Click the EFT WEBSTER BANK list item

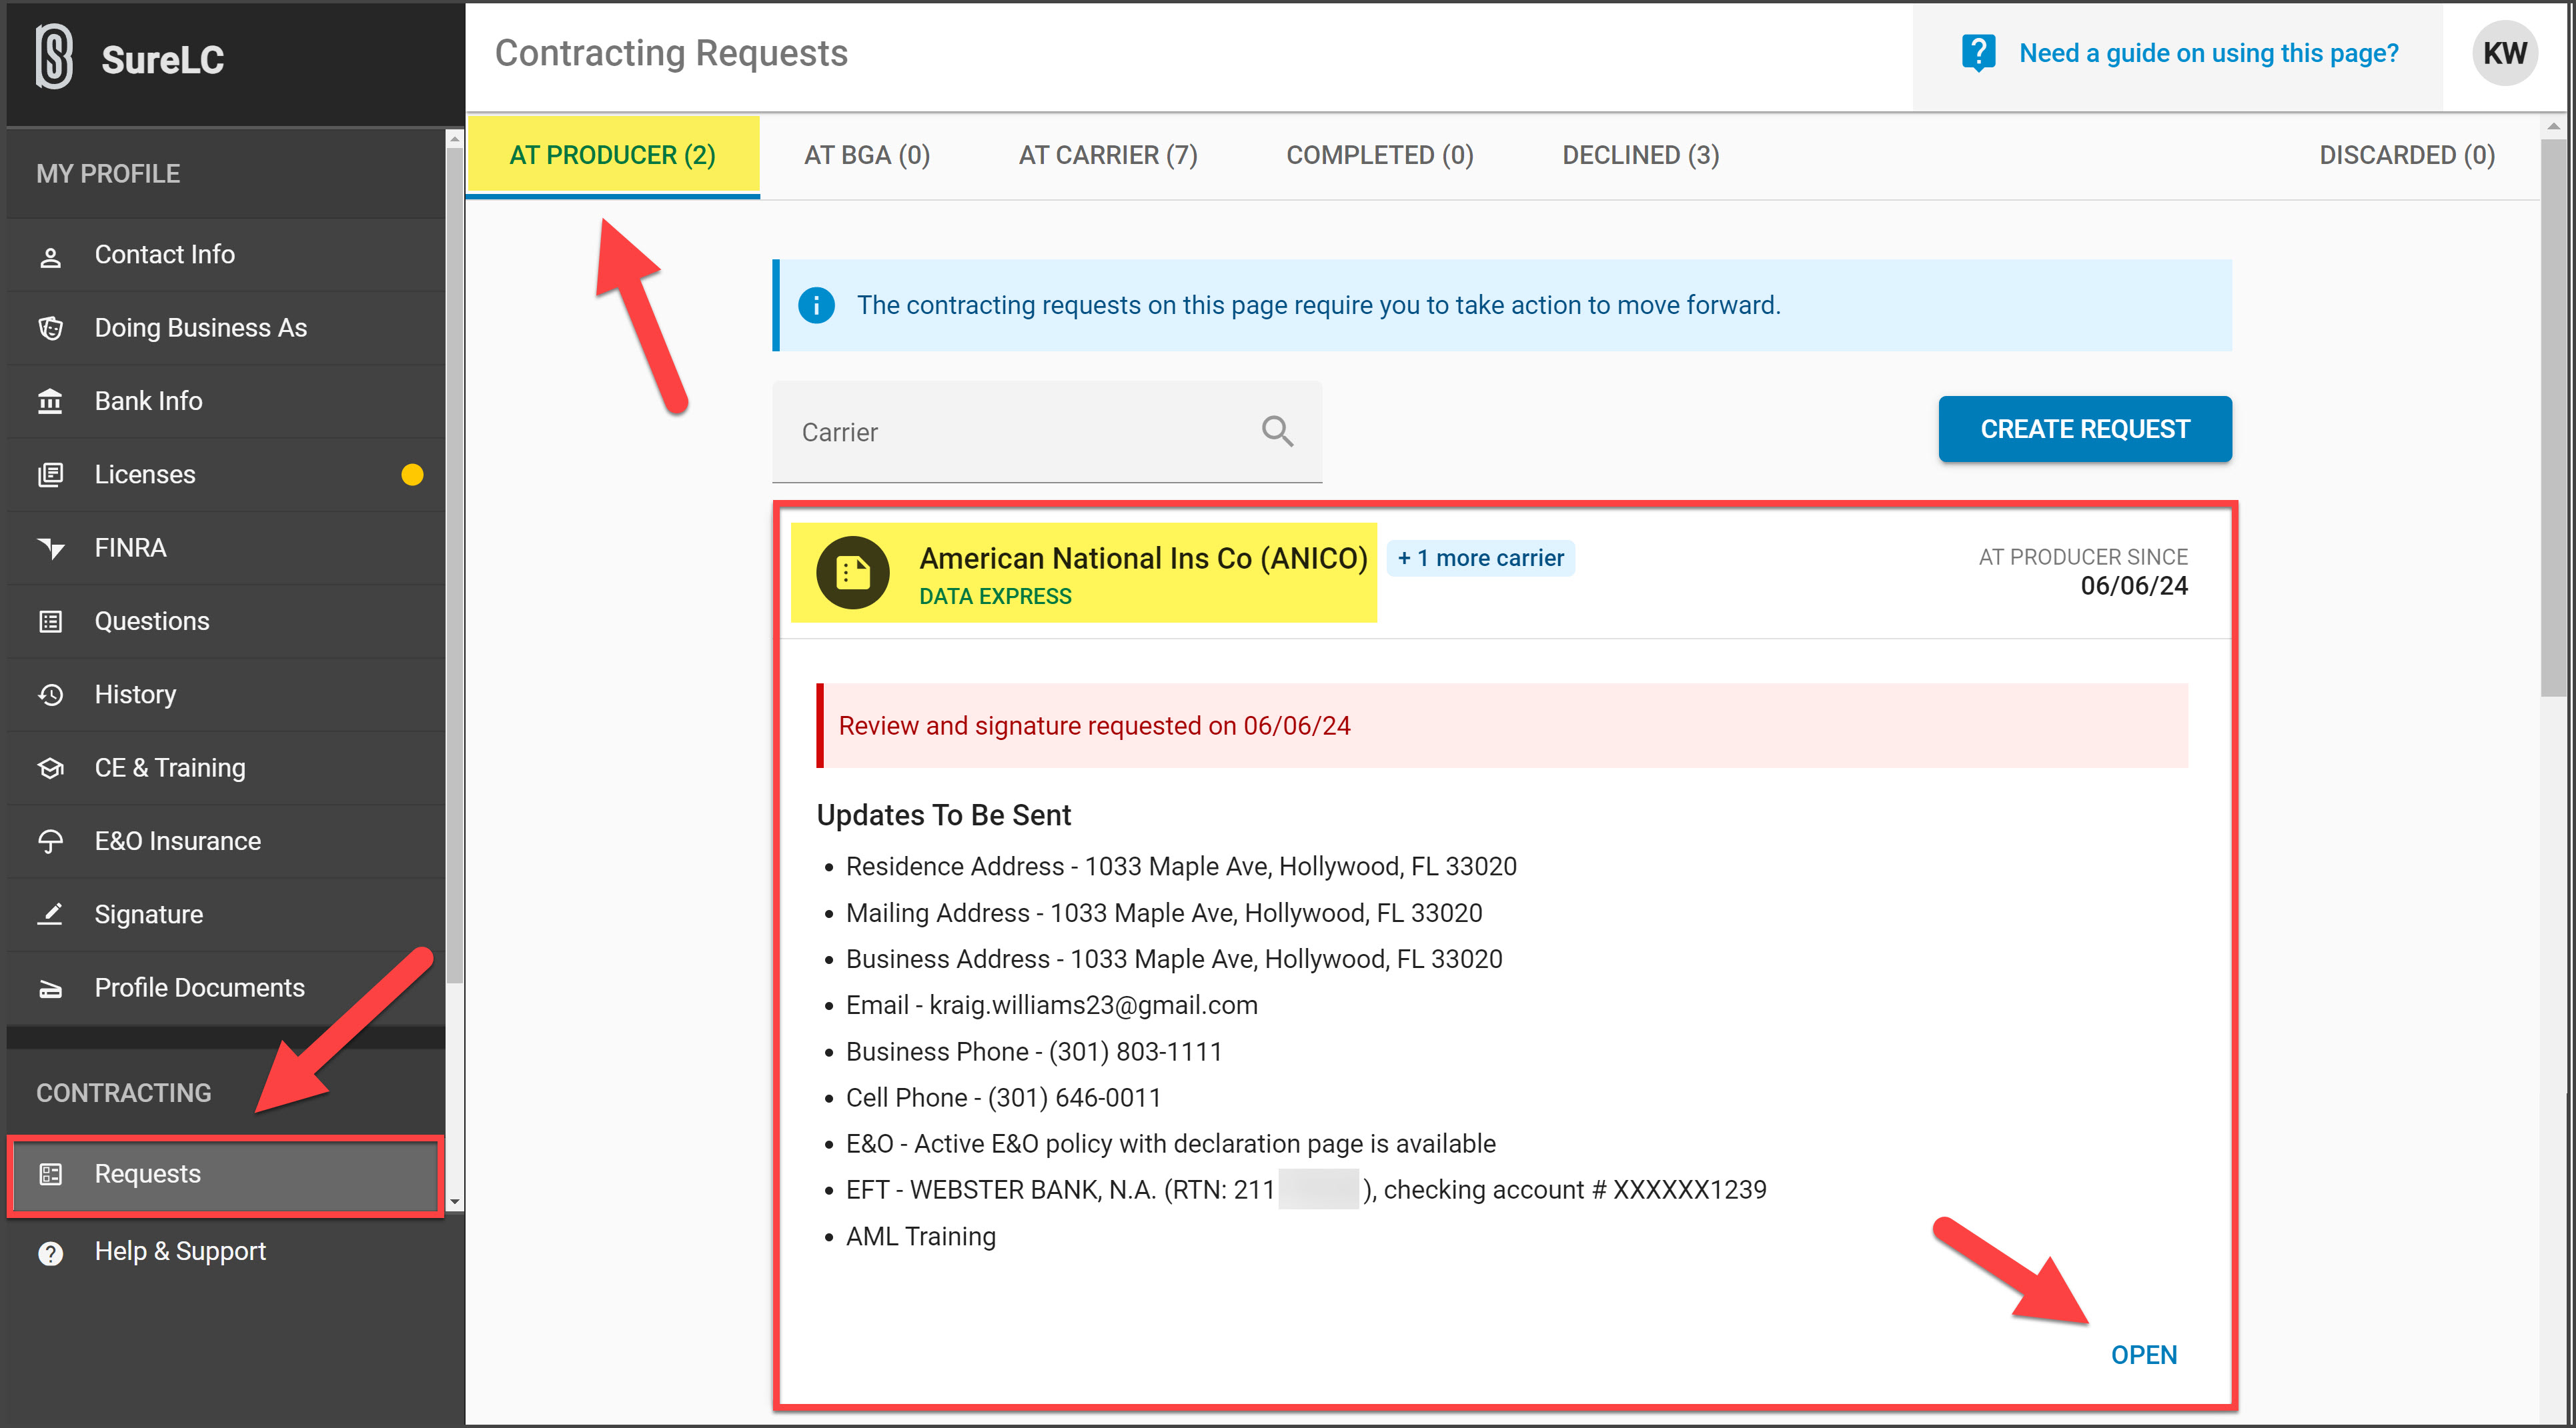pos(1306,1190)
